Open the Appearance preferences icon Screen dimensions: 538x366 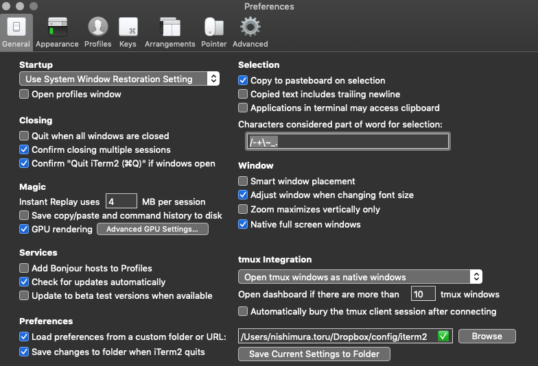click(x=57, y=27)
